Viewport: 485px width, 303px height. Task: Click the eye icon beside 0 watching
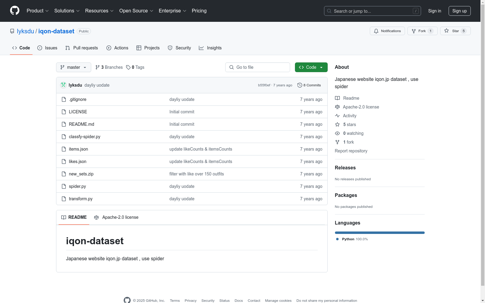(337, 133)
